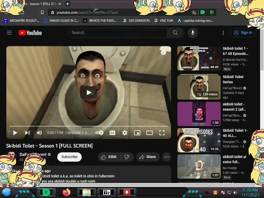Select the Season 1 [FULL SCREEN] browser tab
This screenshot has width=264, height=198.
40,4
